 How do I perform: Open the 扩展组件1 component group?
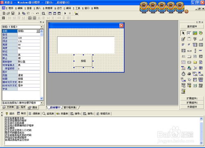(x=192, y=98)
